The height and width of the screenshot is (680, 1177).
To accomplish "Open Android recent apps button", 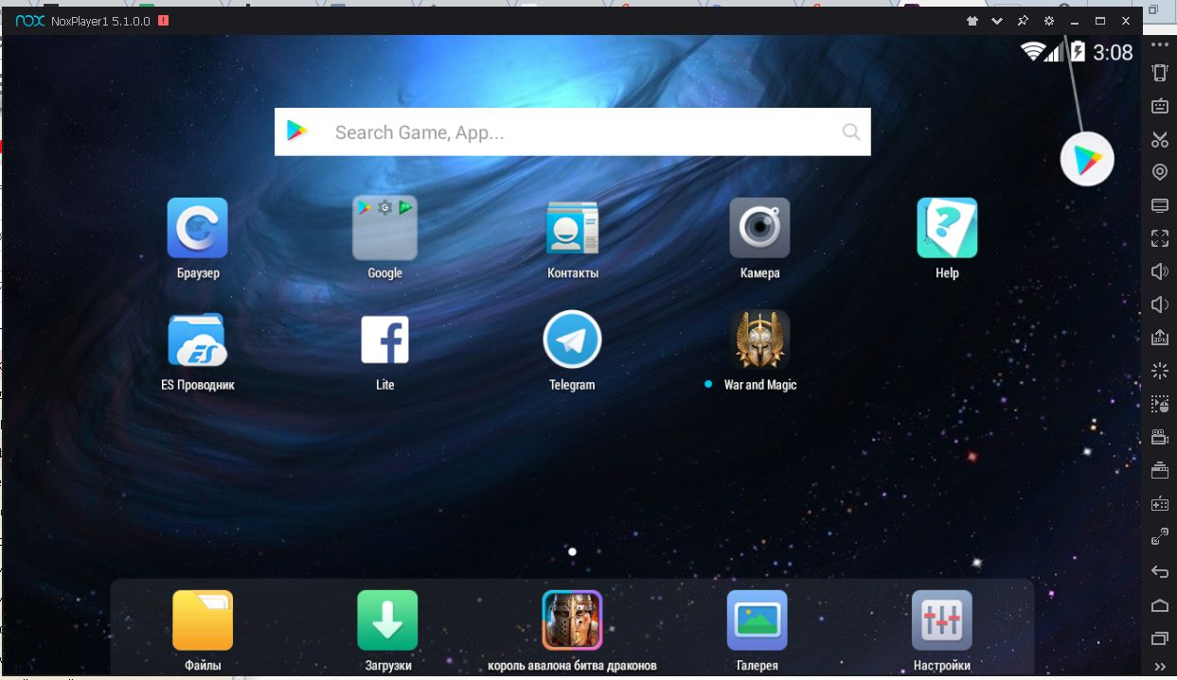I will tap(1159, 638).
